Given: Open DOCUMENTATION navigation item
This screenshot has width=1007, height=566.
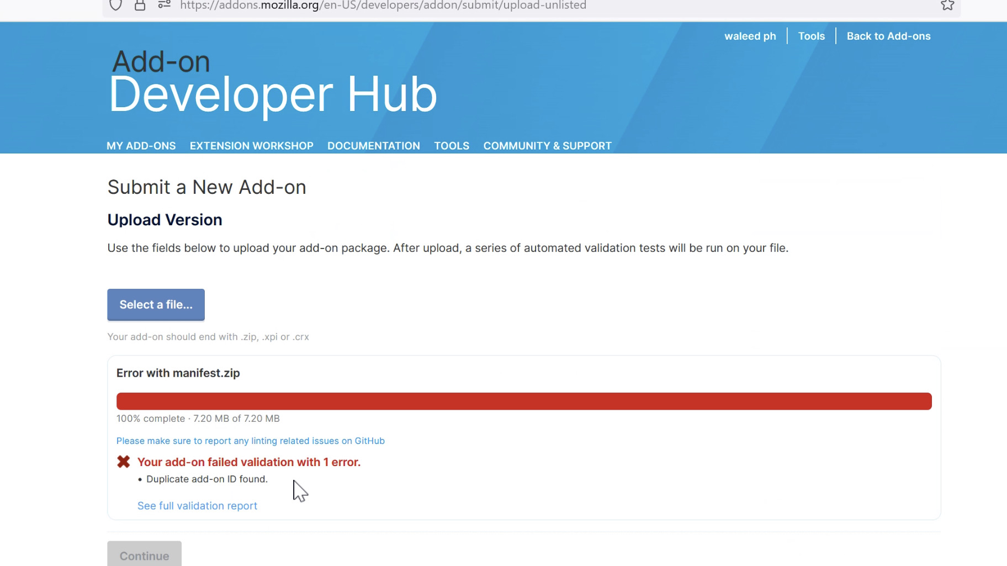Looking at the screenshot, I should (374, 146).
